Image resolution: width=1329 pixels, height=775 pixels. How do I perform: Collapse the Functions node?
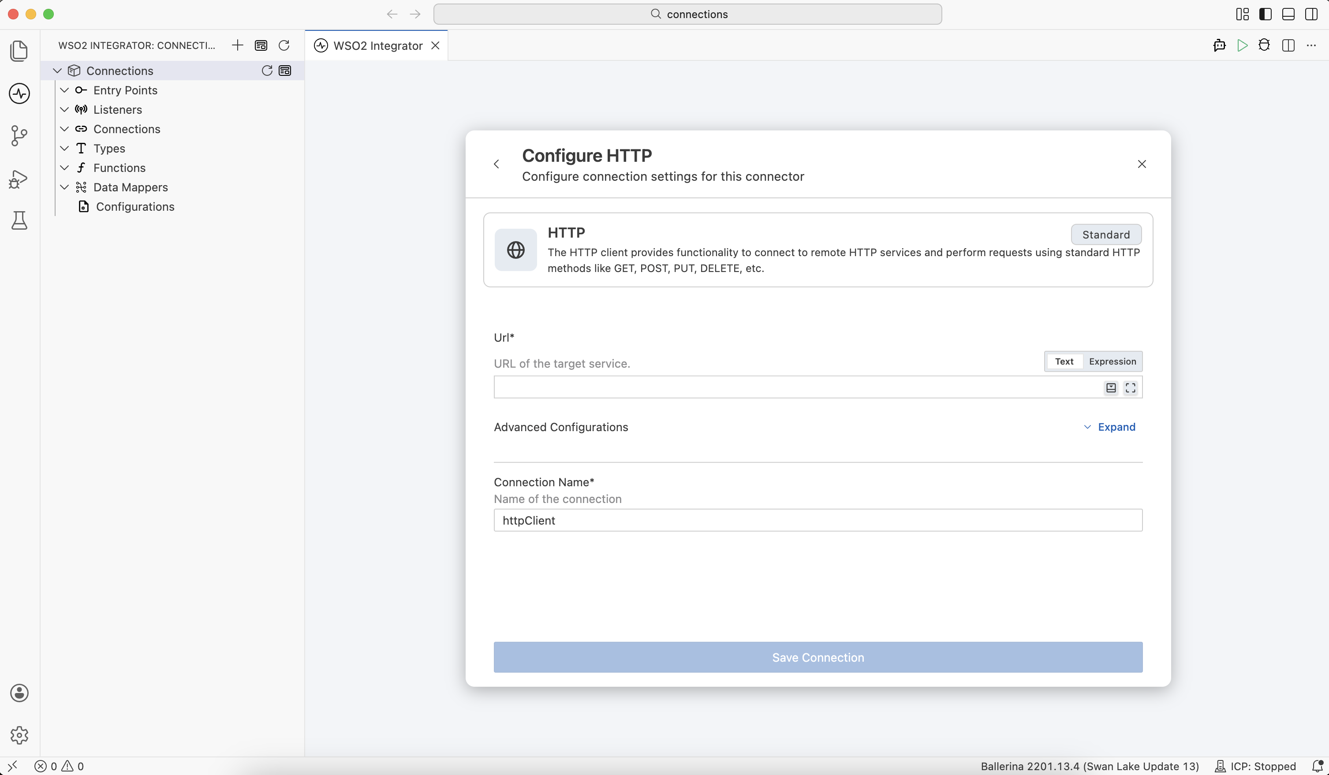coord(64,168)
